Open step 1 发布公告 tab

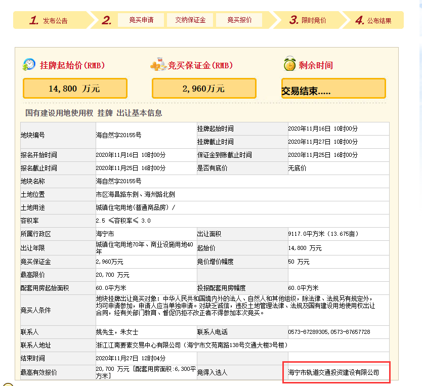click(x=50, y=21)
